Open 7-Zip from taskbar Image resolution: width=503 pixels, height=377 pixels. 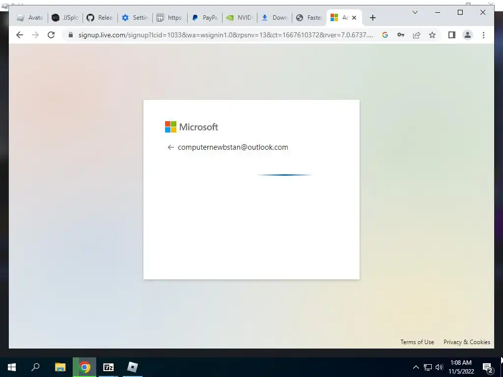click(109, 367)
